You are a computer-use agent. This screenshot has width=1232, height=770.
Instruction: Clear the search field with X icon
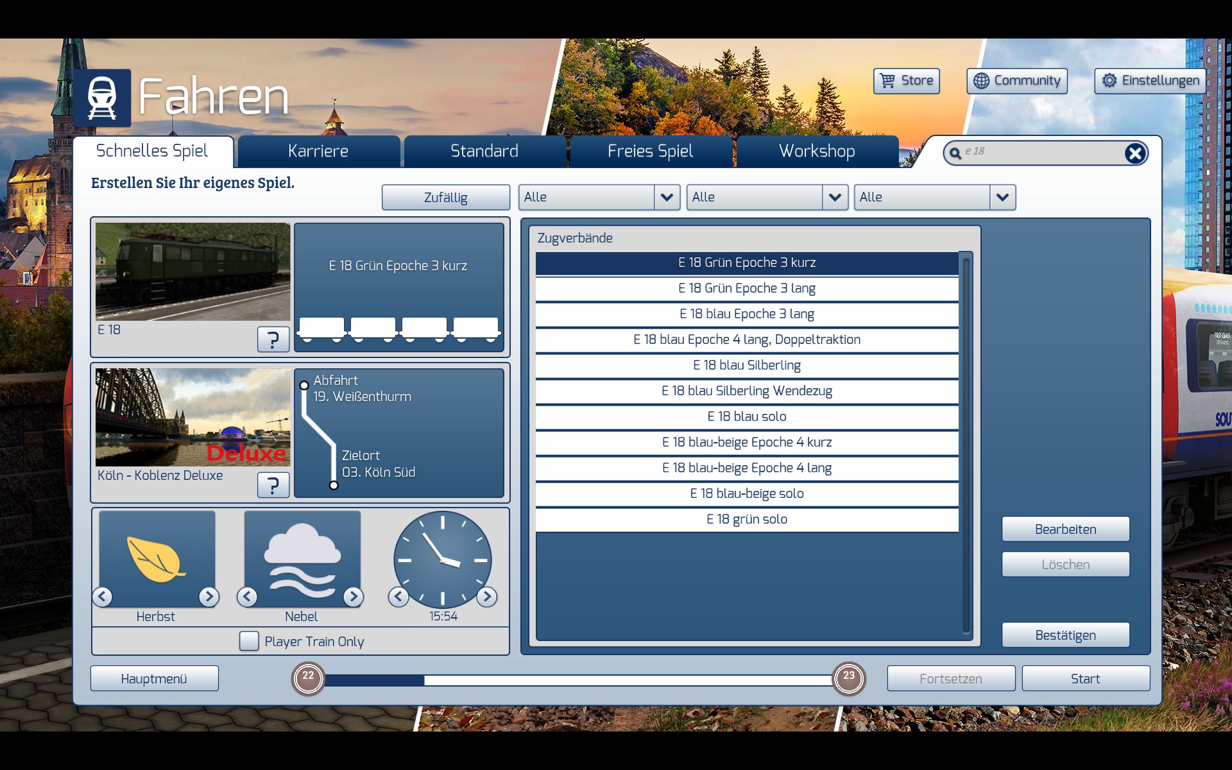[1134, 153]
